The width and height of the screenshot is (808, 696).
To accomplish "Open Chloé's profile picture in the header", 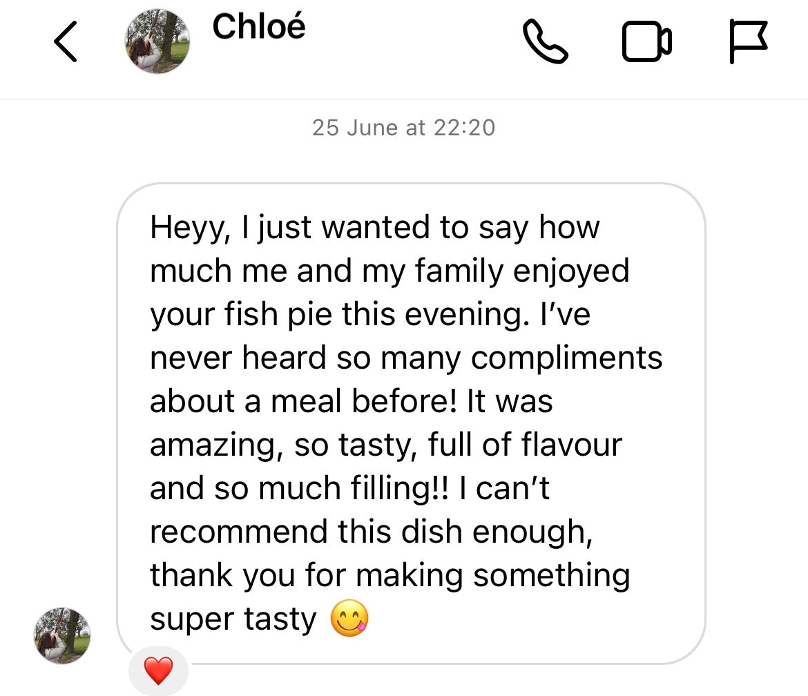I will click(x=157, y=42).
